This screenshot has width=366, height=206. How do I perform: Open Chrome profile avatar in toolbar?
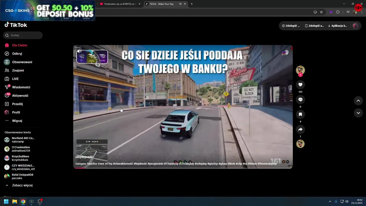click(355, 12)
